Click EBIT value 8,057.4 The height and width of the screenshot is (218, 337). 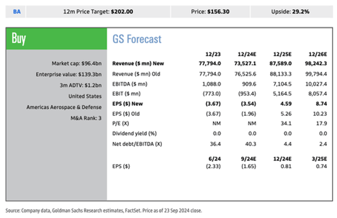(318, 94)
